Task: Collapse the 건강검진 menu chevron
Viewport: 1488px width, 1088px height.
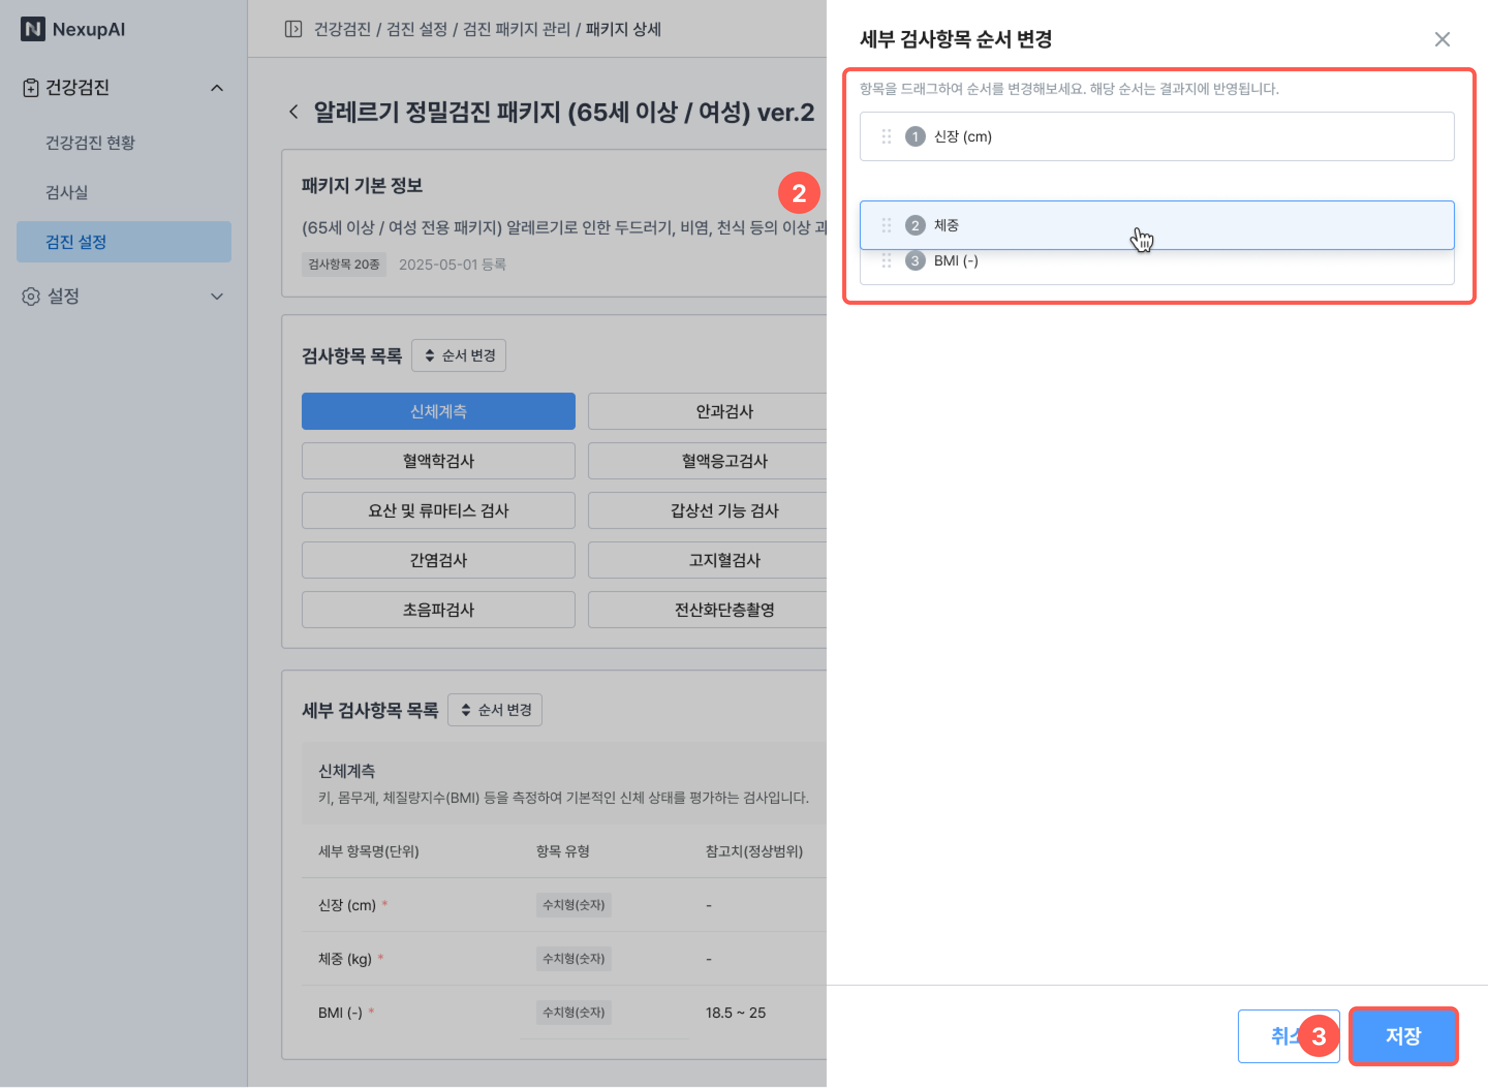Action: tap(216, 88)
